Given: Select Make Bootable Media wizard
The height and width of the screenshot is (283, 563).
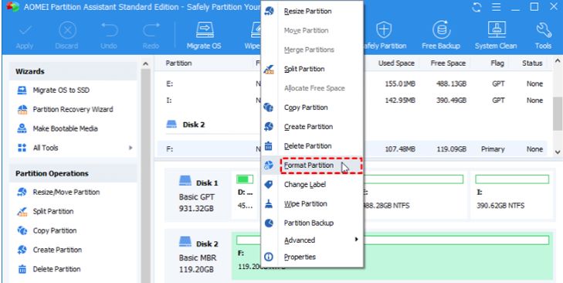Looking at the screenshot, I should click(57, 128).
